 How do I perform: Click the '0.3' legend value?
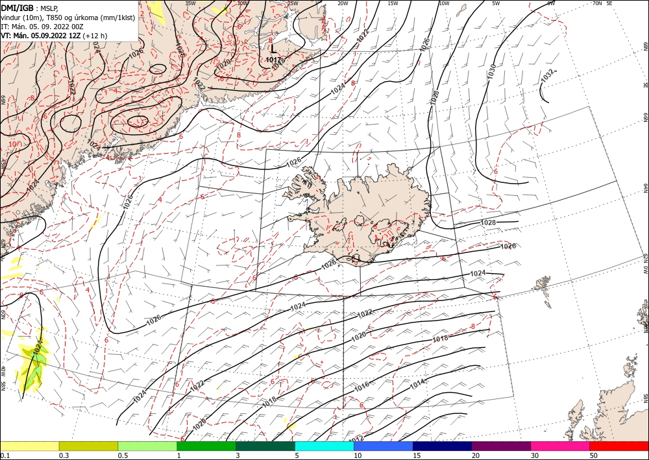64,455
